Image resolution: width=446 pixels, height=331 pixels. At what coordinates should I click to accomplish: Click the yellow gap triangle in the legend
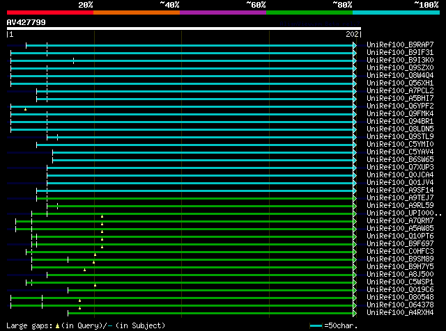[x=56, y=325]
